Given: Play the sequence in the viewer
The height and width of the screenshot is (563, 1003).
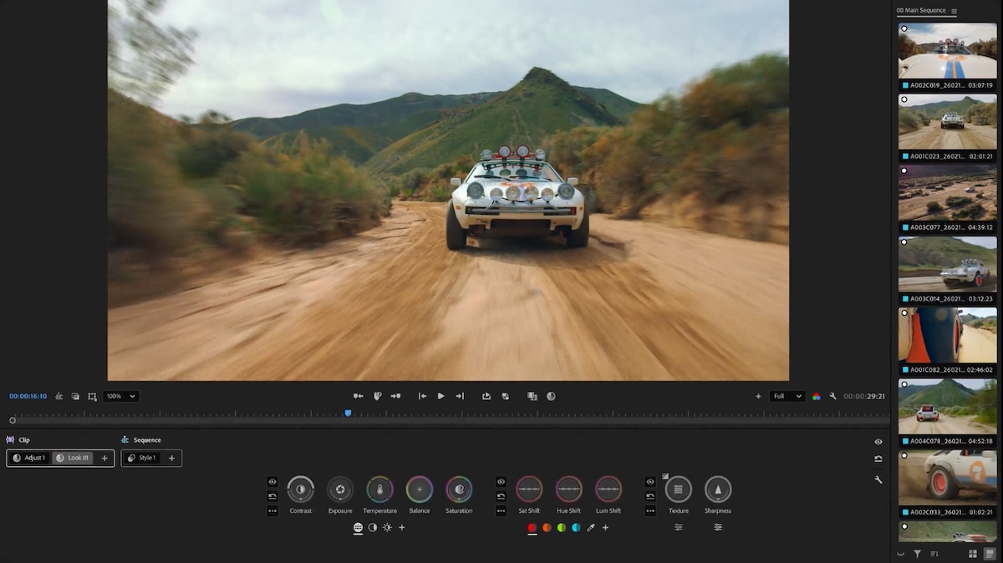Looking at the screenshot, I should (x=440, y=396).
